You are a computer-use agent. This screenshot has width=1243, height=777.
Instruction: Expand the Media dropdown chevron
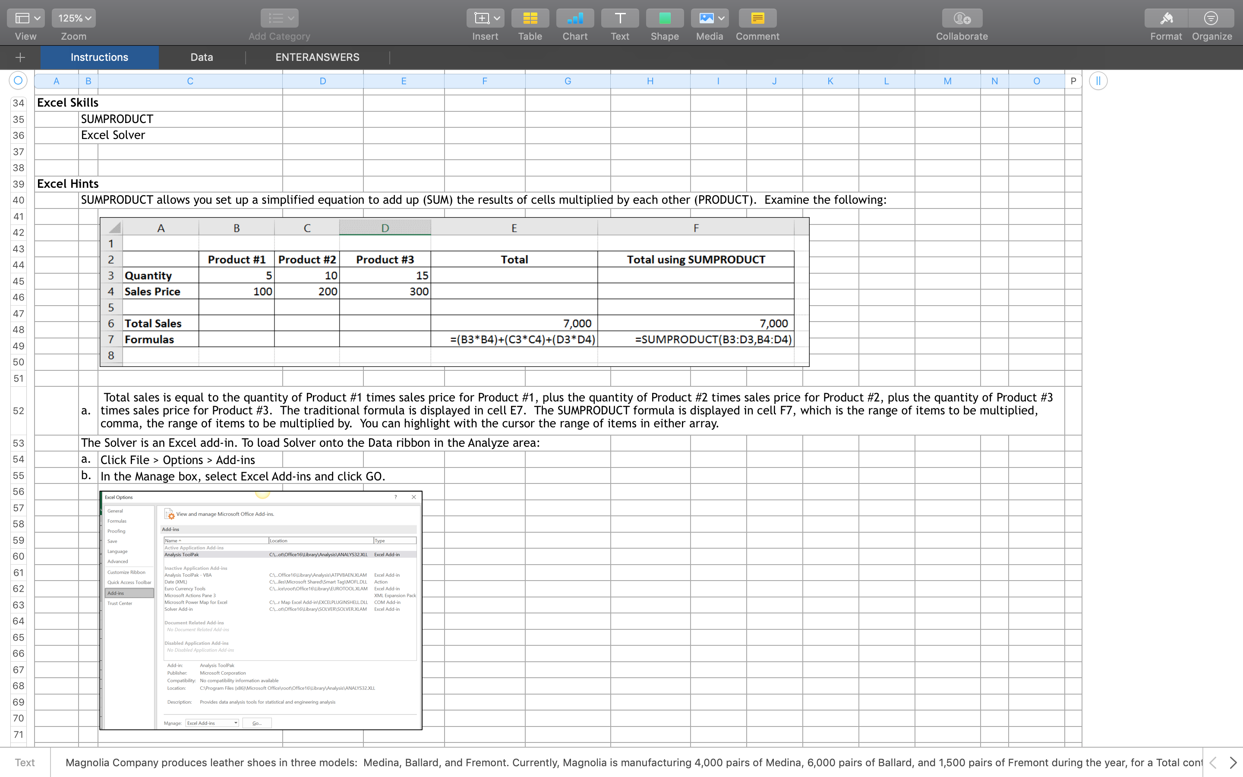coord(721,19)
